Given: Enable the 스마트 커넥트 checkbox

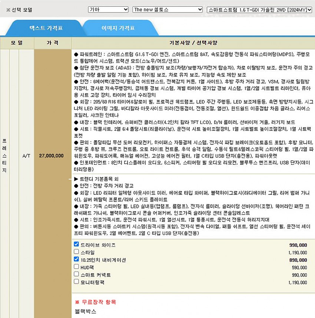Looking at the screenshot, I should click(x=76, y=274).
